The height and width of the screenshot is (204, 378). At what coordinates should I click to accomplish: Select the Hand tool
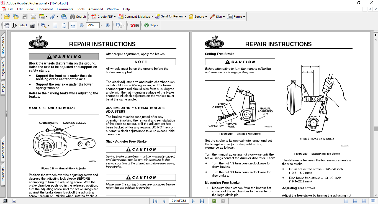(7, 25)
